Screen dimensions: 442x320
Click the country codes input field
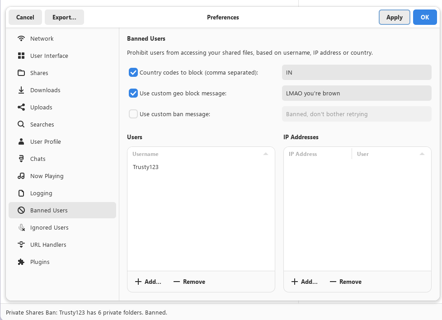pyautogui.click(x=357, y=72)
